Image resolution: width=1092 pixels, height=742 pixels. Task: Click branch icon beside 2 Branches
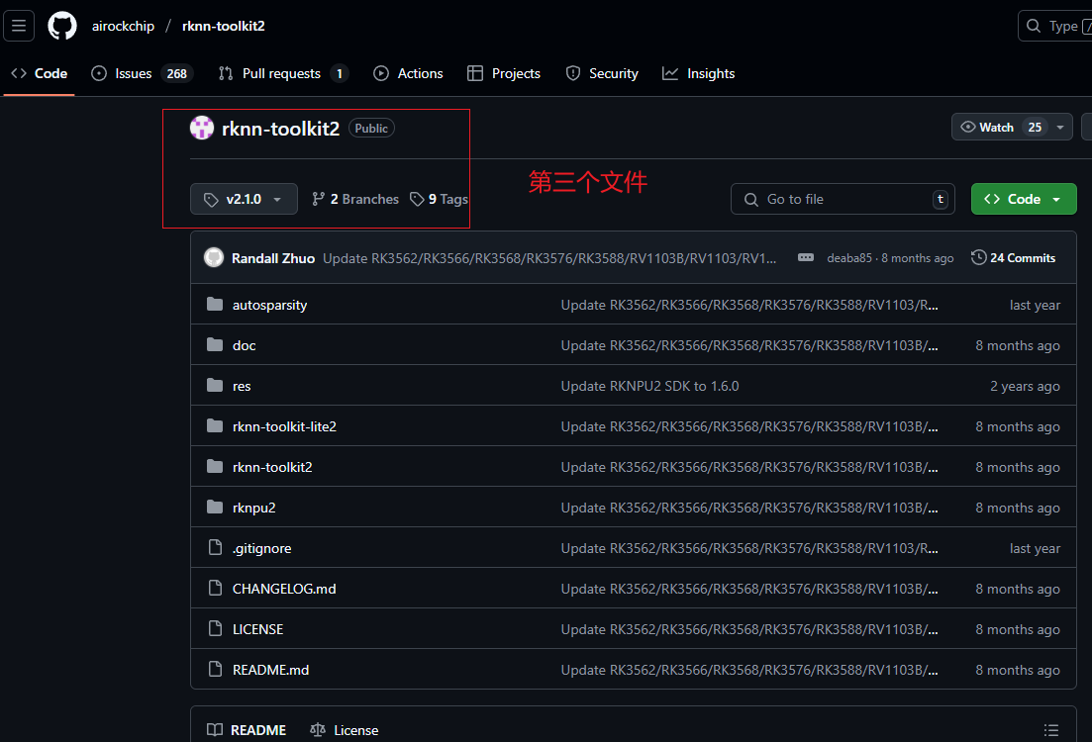pos(318,199)
